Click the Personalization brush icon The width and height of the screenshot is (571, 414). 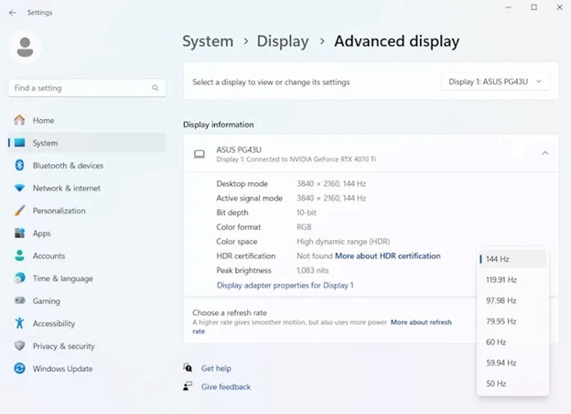(x=19, y=211)
